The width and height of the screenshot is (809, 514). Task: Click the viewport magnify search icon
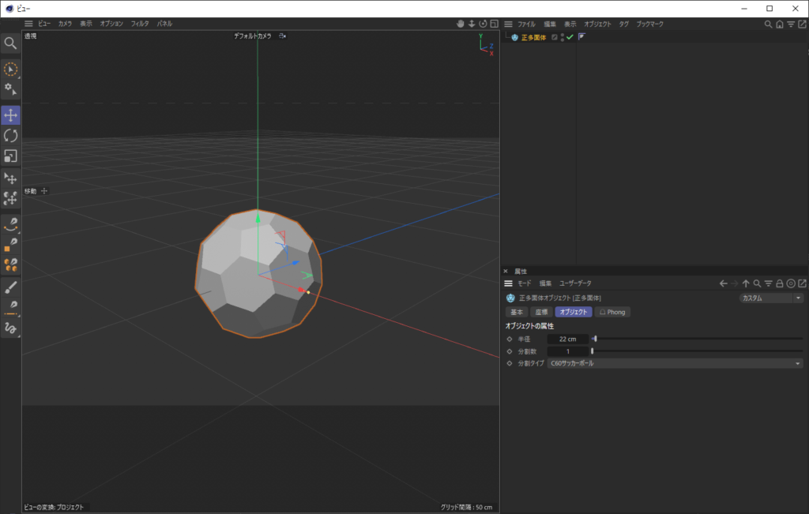point(11,43)
